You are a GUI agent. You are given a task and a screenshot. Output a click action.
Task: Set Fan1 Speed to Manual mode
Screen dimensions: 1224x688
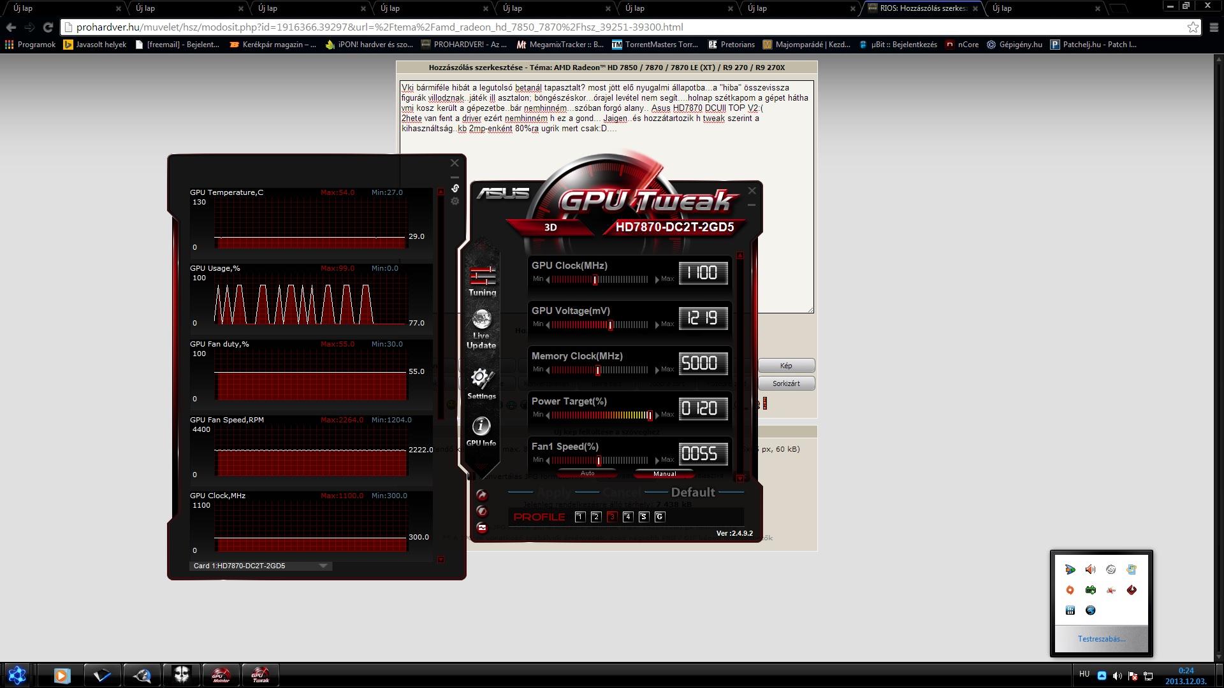(x=664, y=473)
